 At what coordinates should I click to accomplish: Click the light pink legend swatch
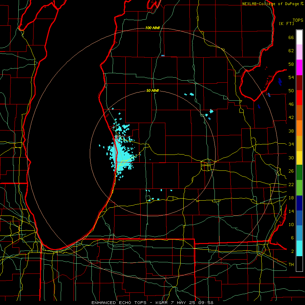pos(299,52)
